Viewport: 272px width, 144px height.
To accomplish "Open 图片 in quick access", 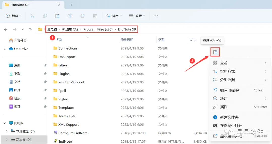I will click(x=15, y=90).
